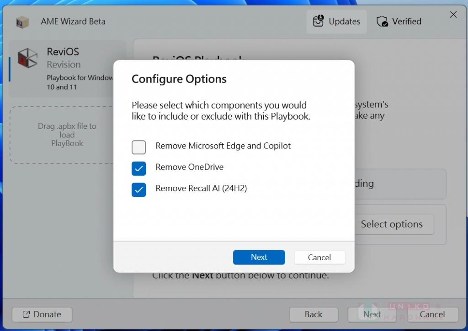Viewport: 468px width, 331px height.
Task: Click the Back button in main window
Action: (314, 314)
